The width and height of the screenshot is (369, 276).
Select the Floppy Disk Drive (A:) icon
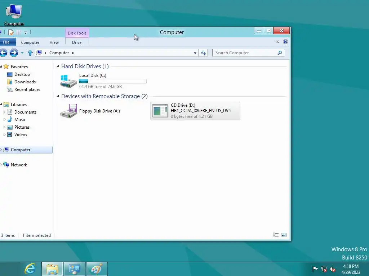click(x=68, y=111)
